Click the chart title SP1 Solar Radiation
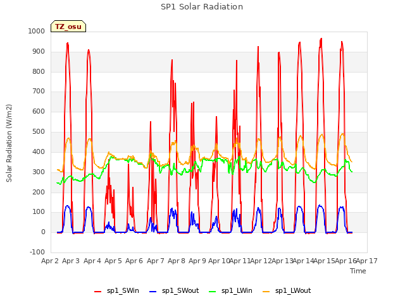Screen dimensions: 405x303 [x=202, y=7]
